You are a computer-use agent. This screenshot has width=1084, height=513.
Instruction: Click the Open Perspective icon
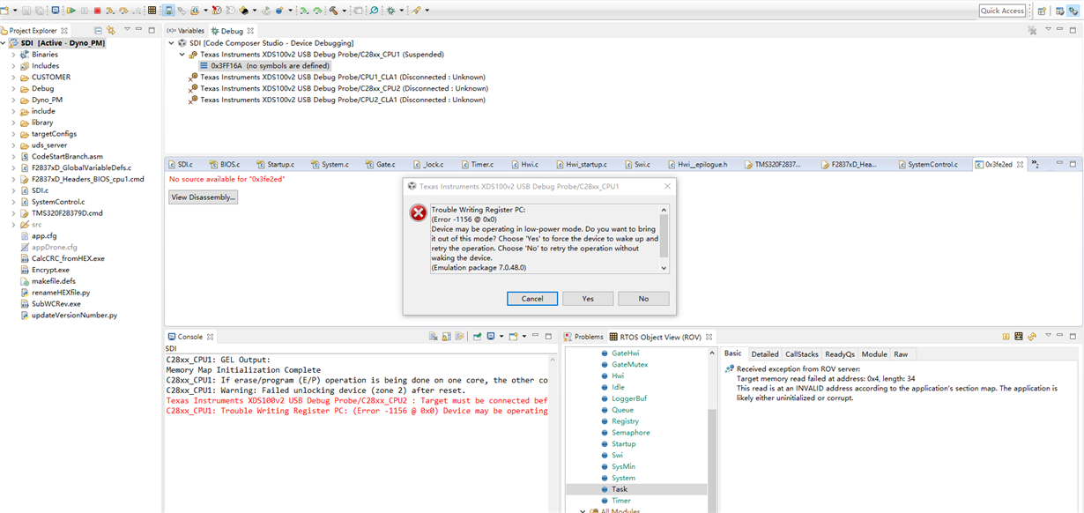(1042, 11)
